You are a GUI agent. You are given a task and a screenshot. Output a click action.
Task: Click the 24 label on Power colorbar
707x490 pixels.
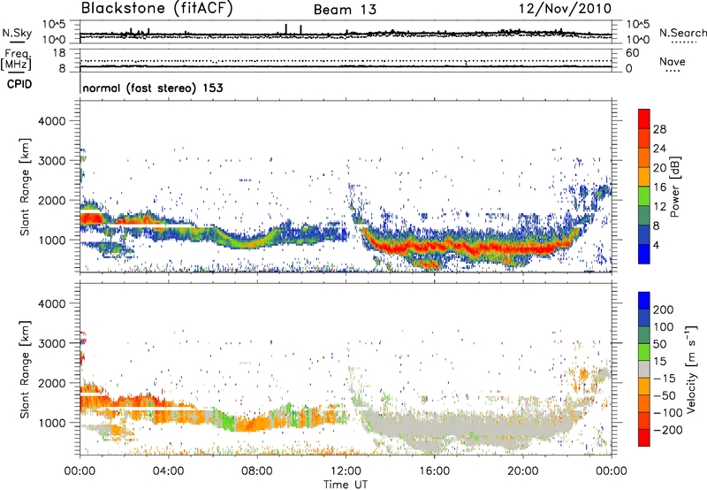pyautogui.click(x=659, y=149)
